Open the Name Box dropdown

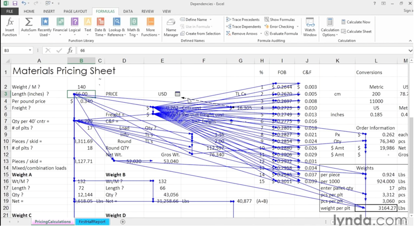coord(30,50)
